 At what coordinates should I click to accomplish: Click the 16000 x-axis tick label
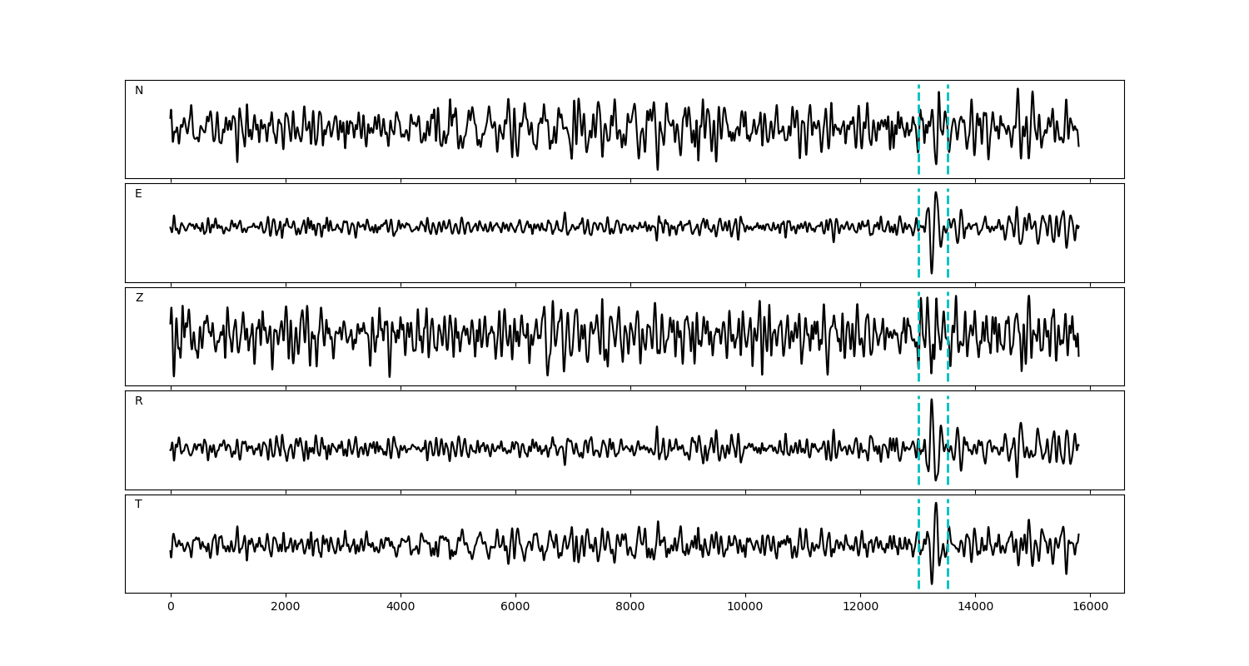pyautogui.click(x=1090, y=607)
